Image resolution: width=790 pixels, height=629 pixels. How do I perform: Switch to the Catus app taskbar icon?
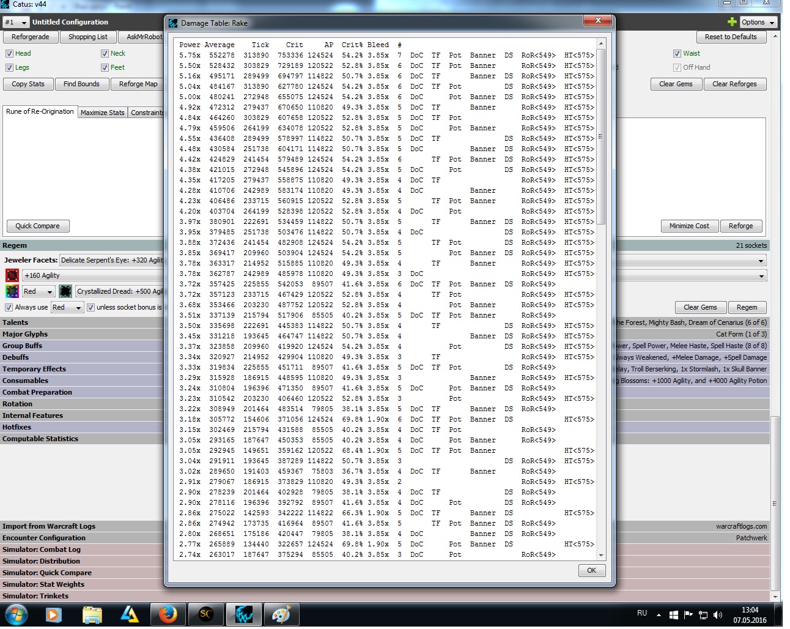[x=243, y=614]
